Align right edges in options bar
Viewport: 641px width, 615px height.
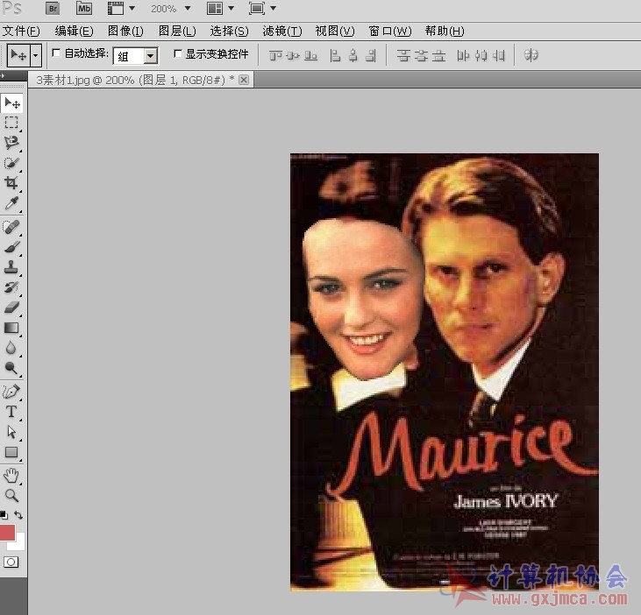(371, 55)
